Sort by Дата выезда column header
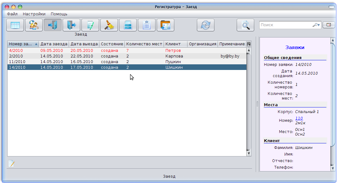The height and width of the screenshot is (183, 337). pos(84,44)
